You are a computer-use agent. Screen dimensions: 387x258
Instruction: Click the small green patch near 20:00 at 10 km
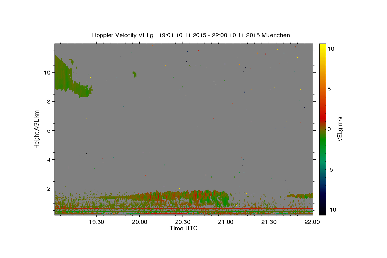pyautogui.click(x=134, y=74)
